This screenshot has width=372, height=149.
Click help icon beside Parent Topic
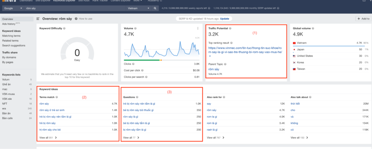225,64
